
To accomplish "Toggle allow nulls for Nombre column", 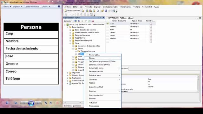I will pyautogui.click(x=151, y=27).
